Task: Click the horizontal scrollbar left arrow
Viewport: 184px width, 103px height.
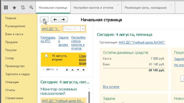Action: [x=43, y=70]
